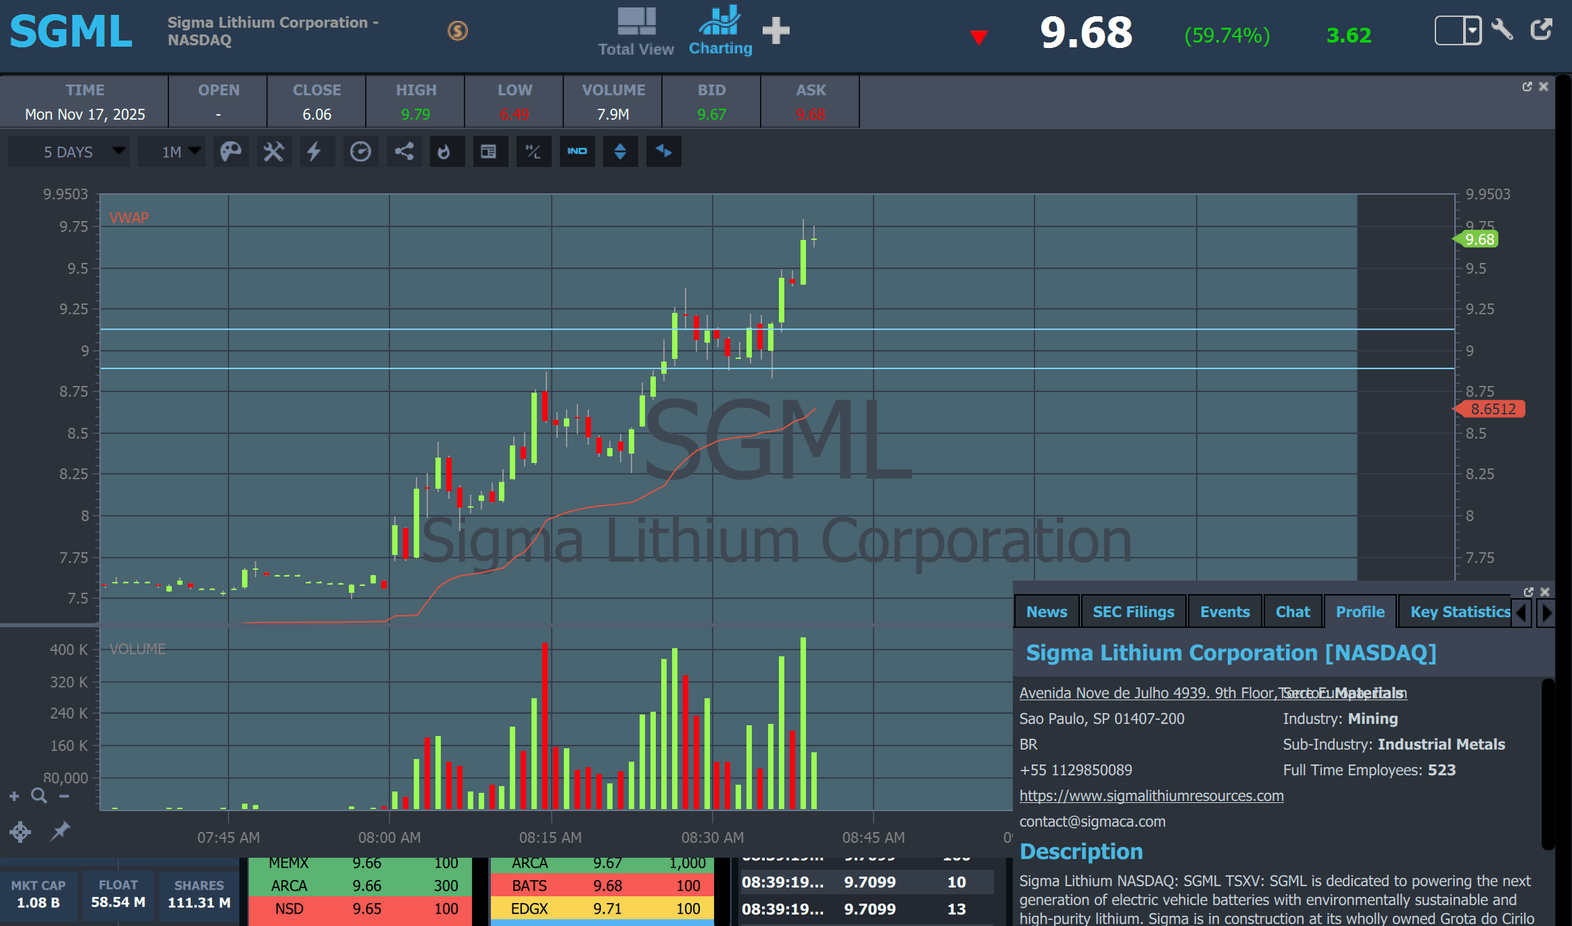
Task: Open the sigmalithiumresources.com website link
Action: click(1151, 796)
